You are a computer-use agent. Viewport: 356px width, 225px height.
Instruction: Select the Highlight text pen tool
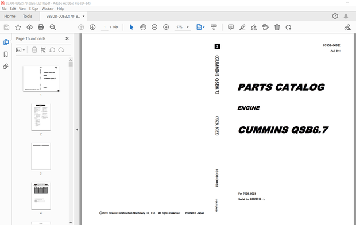[x=242, y=27]
